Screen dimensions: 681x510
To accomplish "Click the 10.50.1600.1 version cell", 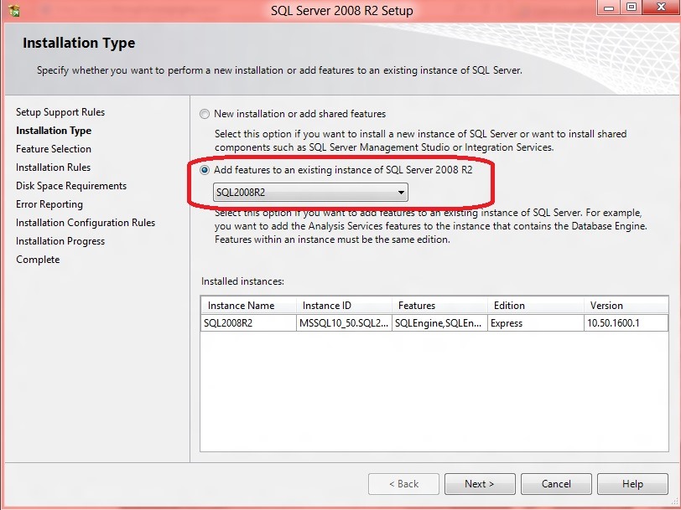I will pyautogui.click(x=626, y=323).
